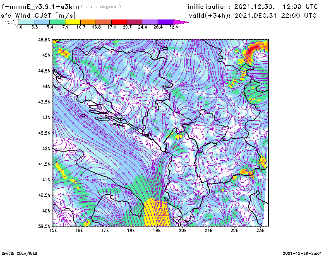Click the legend value 5.4
This screenshot has width=331, height=256.
point(50,27)
